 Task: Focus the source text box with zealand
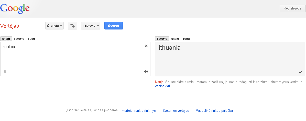coord(75,59)
